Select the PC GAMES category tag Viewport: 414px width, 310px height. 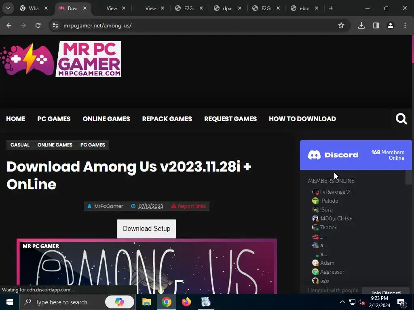pos(93,145)
